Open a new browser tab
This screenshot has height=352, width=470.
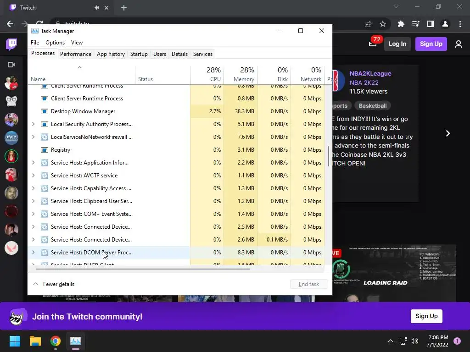124,8
